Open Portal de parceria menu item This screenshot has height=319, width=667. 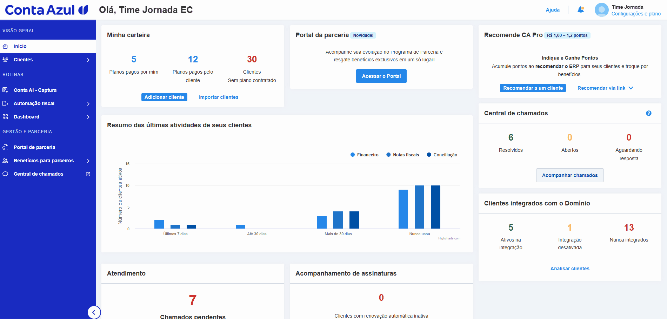pyautogui.click(x=48, y=147)
